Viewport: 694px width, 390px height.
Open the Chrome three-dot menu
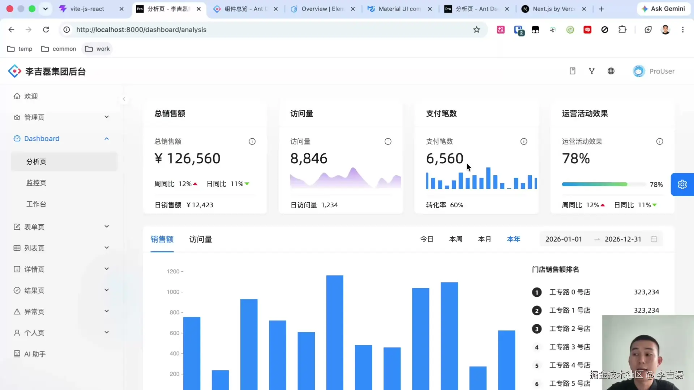(682, 30)
